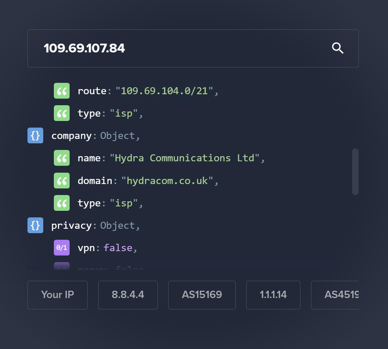Click the 'company' key label

coord(71,136)
